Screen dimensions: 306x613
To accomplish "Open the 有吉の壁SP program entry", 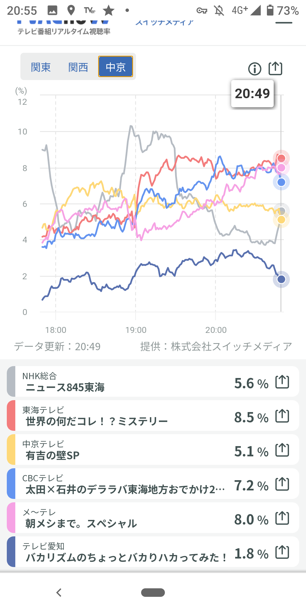I will pos(53,455).
